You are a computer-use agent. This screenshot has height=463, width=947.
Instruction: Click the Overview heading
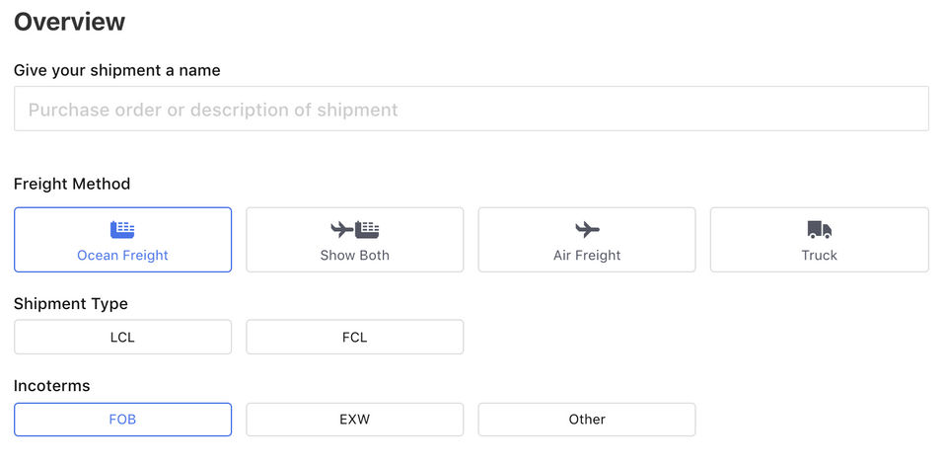[69, 21]
